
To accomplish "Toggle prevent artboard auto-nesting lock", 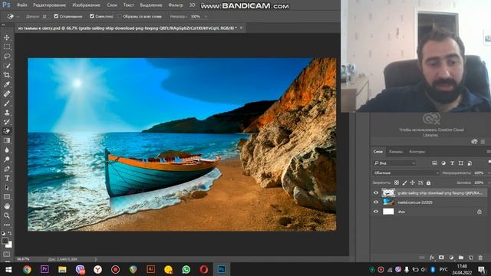I will (x=420, y=182).
